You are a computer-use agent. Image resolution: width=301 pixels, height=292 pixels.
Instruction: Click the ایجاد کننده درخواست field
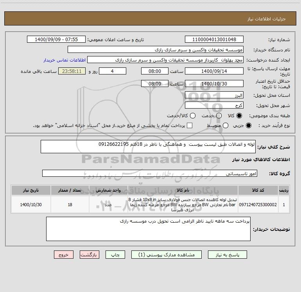click(x=165, y=60)
